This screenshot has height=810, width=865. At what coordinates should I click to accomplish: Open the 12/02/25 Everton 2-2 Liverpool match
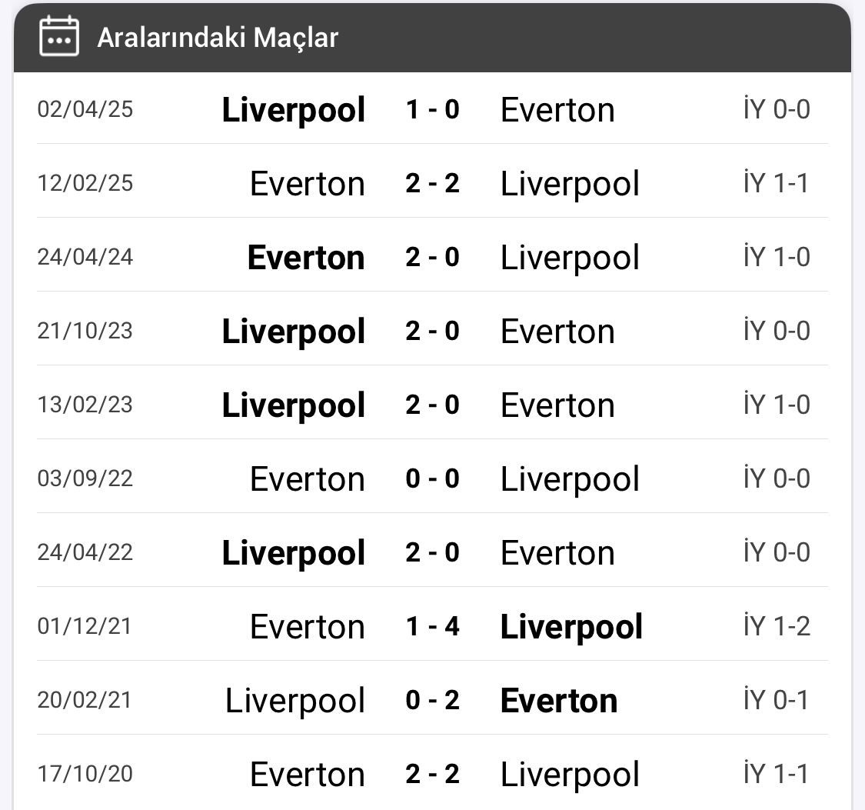[432, 182]
